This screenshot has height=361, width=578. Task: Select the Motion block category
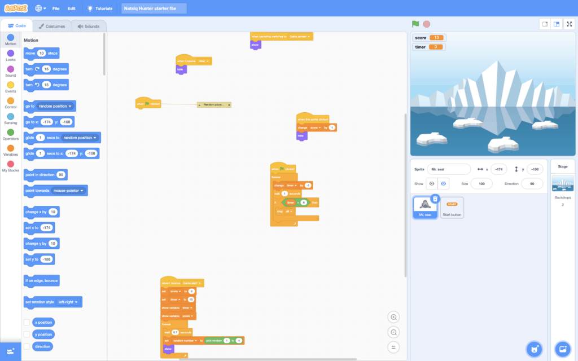(x=11, y=40)
